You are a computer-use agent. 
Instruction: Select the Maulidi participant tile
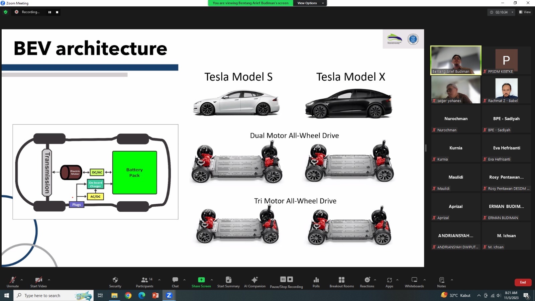tap(456, 178)
